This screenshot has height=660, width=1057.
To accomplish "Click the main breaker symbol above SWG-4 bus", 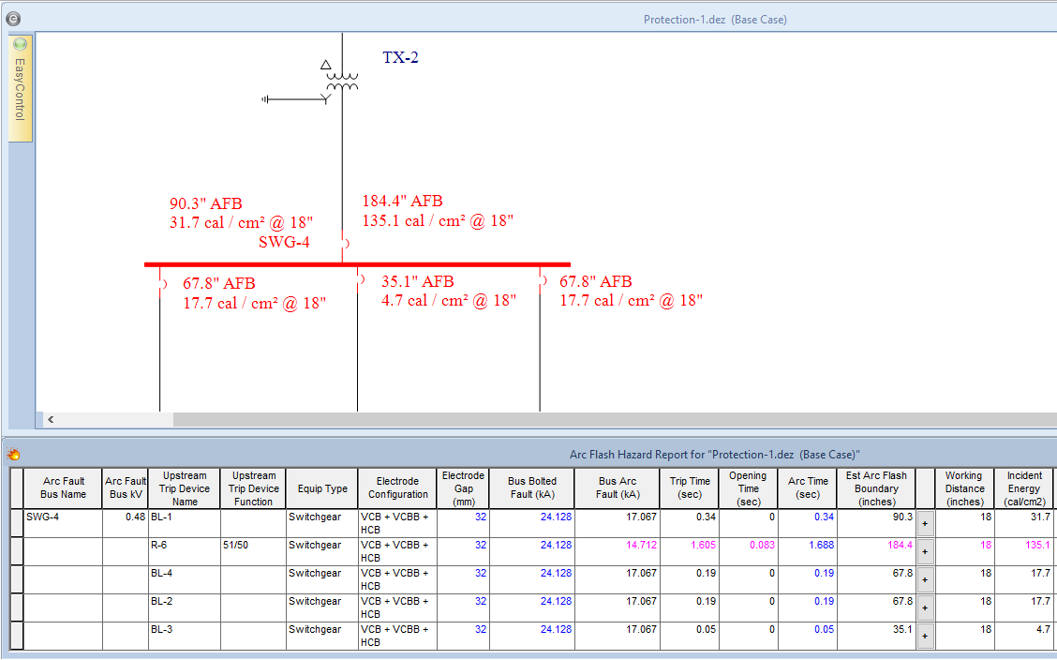I will click(344, 245).
